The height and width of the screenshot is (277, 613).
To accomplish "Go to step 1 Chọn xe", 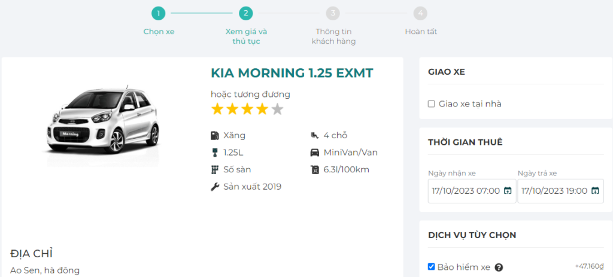I will click(x=159, y=13).
